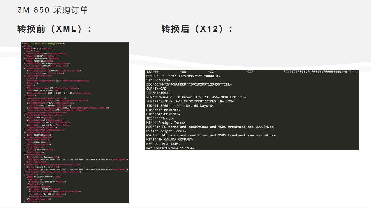
Task: Click the 'ST*850*0001~' line
Action: (158, 80)
